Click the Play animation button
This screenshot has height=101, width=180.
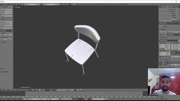[67, 99]
